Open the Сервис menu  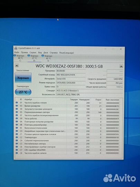click(x=33, y=53)
